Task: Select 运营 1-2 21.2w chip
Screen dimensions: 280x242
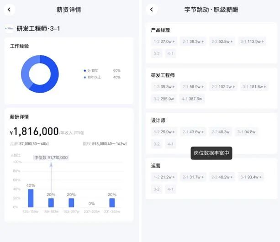Action: (x=164, y=177)
